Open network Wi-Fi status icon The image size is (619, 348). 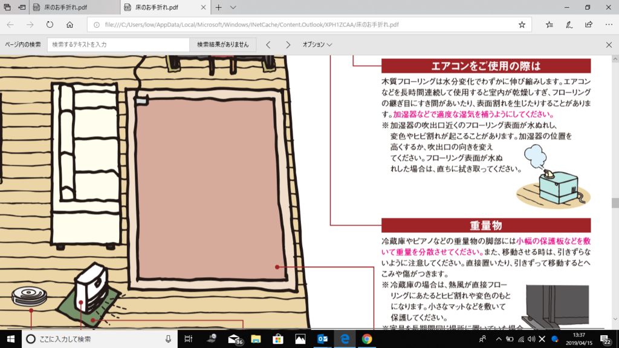521,339
